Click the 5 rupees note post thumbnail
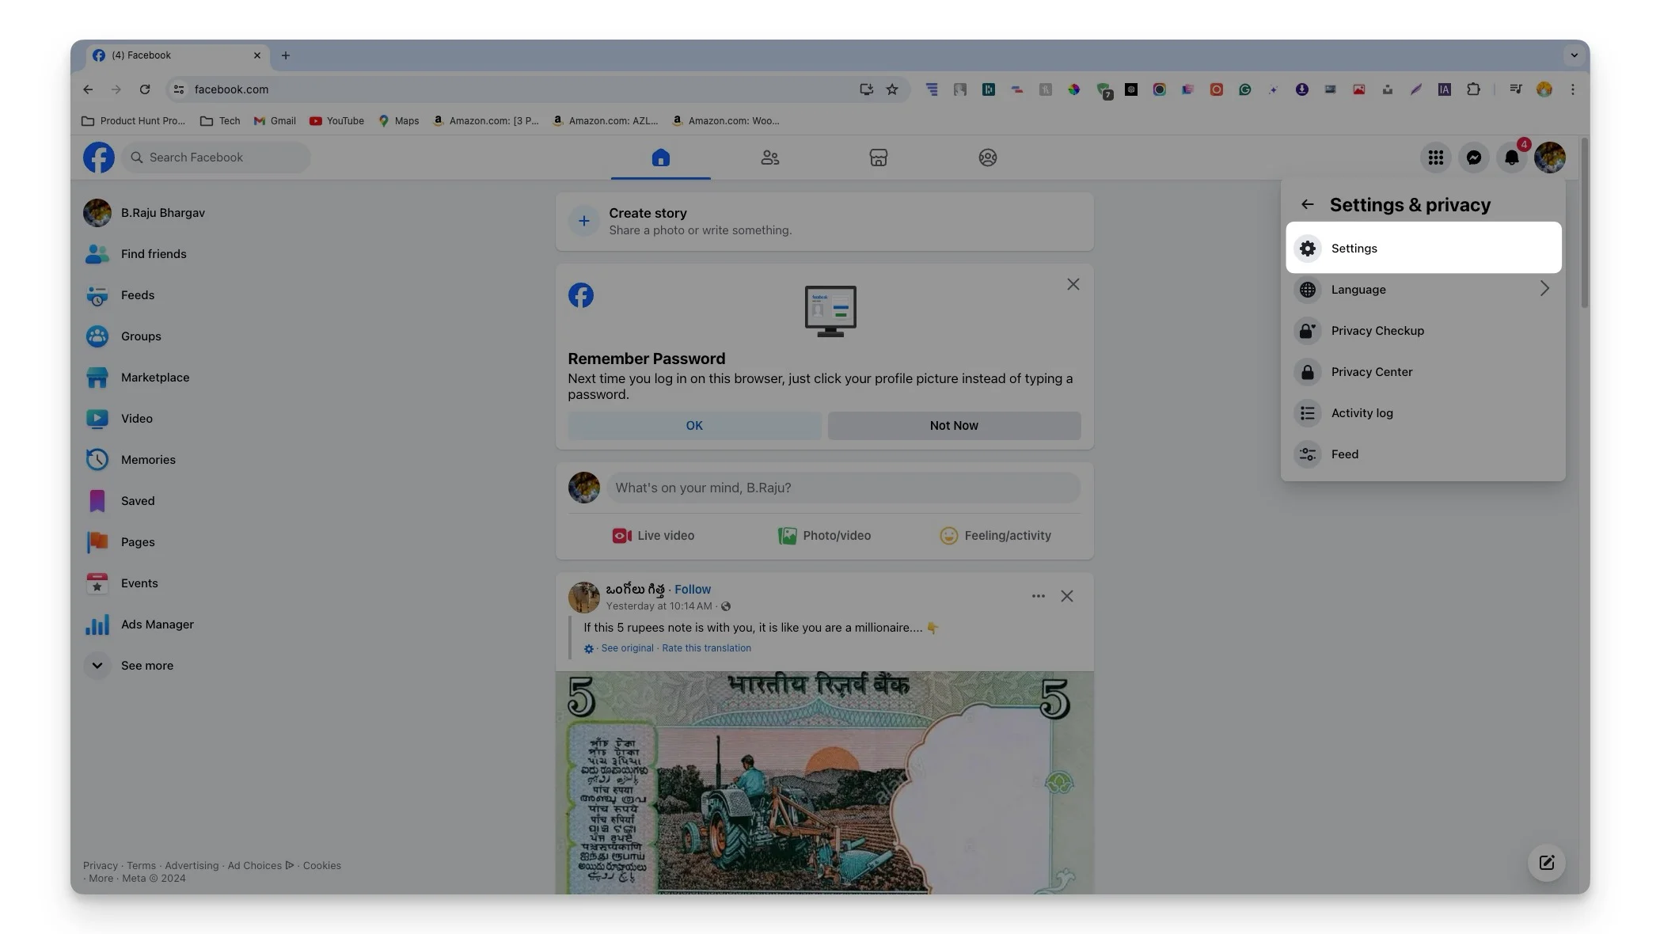The image size is (1660, 934). coord(824,781)
